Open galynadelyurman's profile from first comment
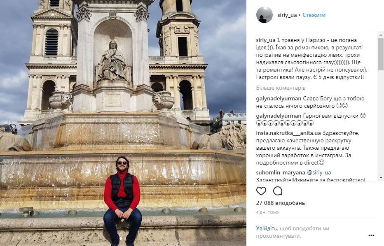 pyautogui.click(x=279, y=99)
